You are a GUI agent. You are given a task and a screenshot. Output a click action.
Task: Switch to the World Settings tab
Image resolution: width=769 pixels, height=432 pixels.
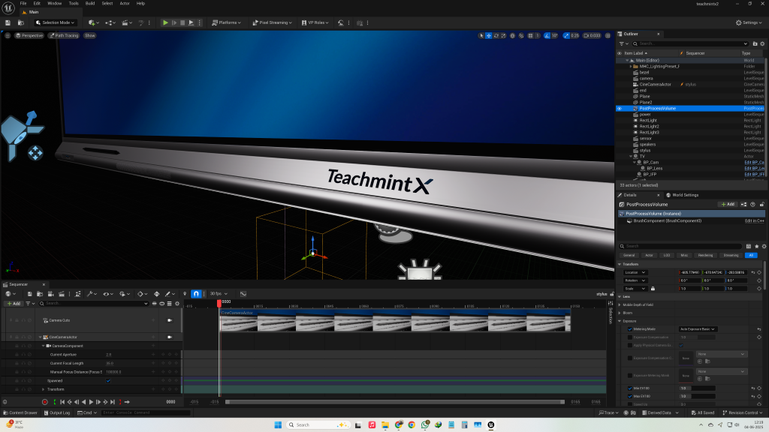point(682,195)
